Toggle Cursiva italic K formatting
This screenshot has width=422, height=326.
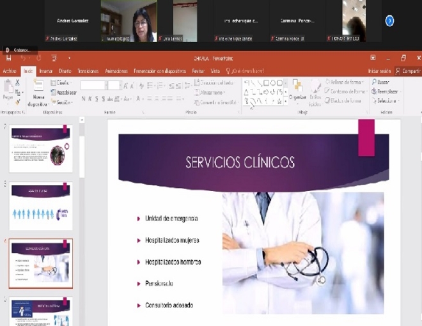pyautogui.click(x=90, y=98)
